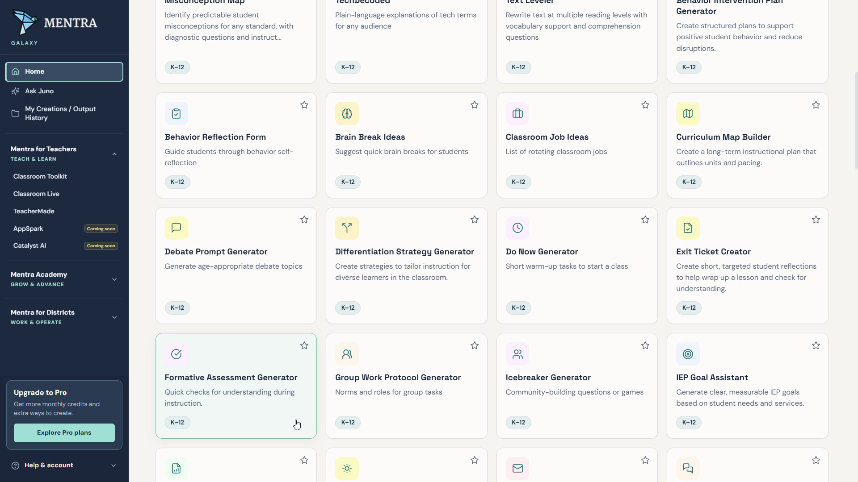This screenshot has width=858, height=482.
Task: Toggle favorite star on Classroom Job Ideas
Action: [x=645, y=105]
